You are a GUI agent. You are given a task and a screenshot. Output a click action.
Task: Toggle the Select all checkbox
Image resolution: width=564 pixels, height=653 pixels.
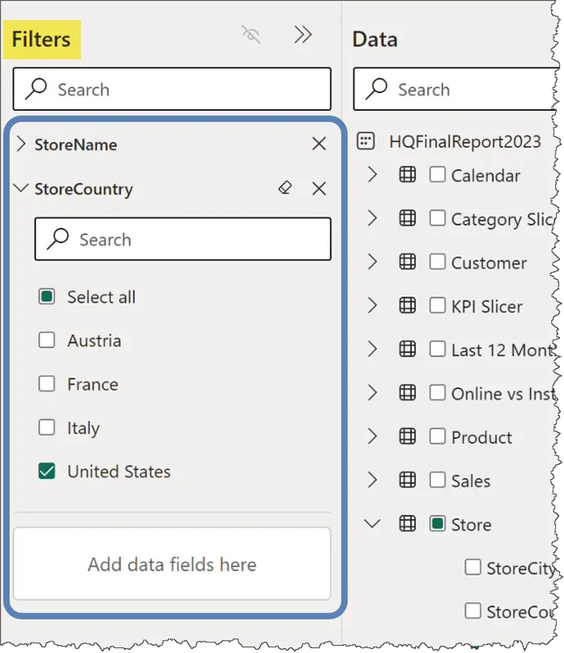tap(47, 297)
